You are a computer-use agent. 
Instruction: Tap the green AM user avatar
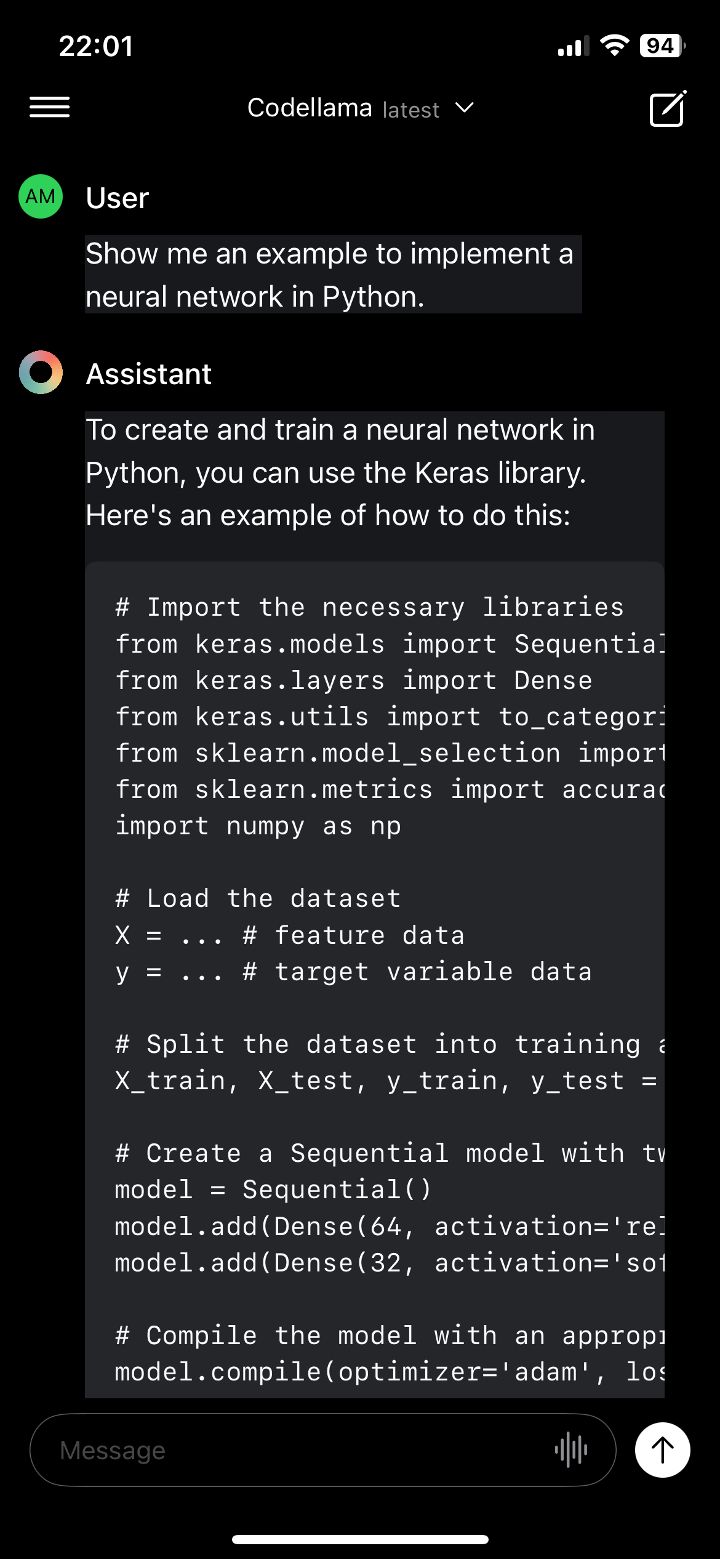(x=41, y=197)
